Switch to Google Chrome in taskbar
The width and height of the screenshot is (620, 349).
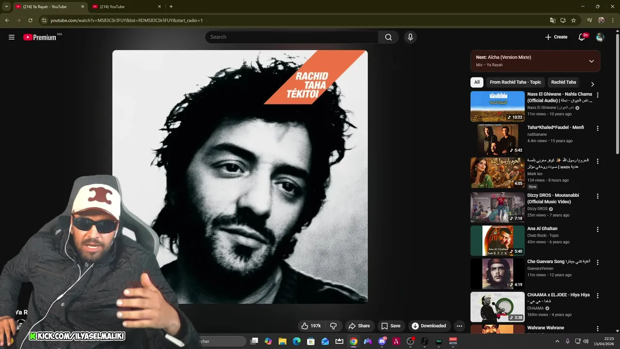pos(354,341)
